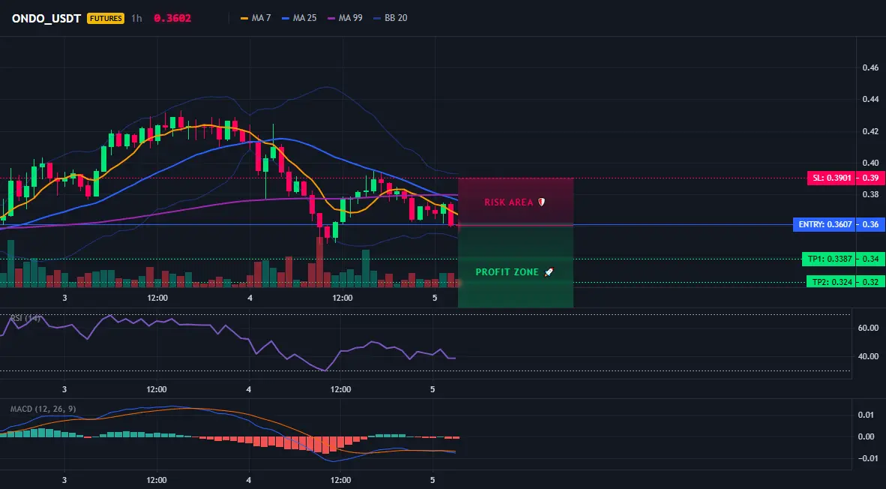The width and height of the screenshot is (886, 489).
Task: Toggle the MA 25 legend entry
Action: pos(299,18)
